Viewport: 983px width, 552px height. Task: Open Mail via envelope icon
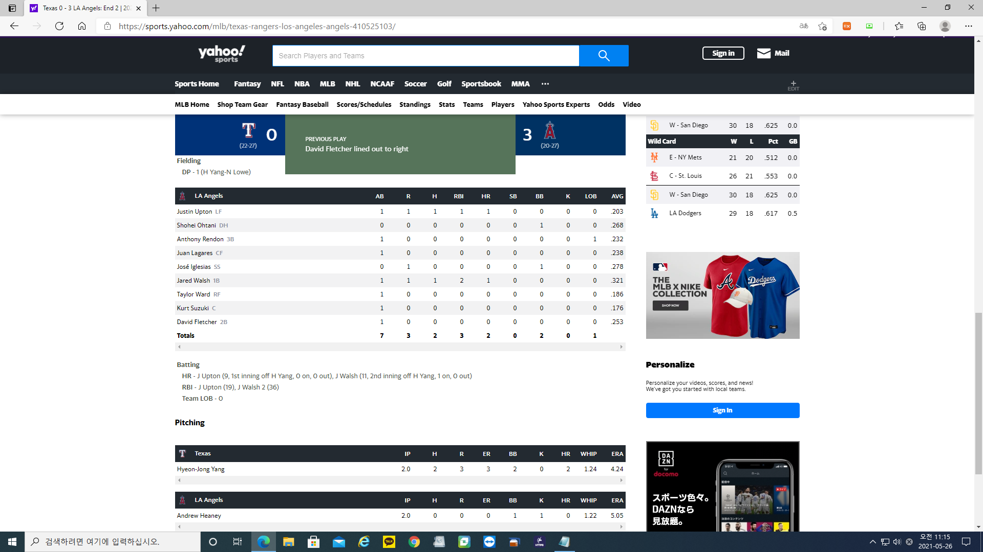pos(763,53)
